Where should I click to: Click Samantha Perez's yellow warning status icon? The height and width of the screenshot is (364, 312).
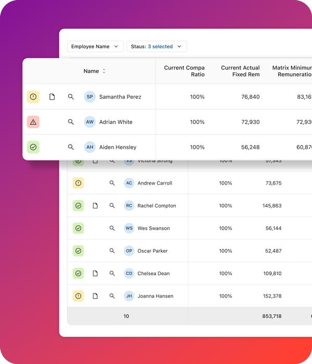coord(33,97)
